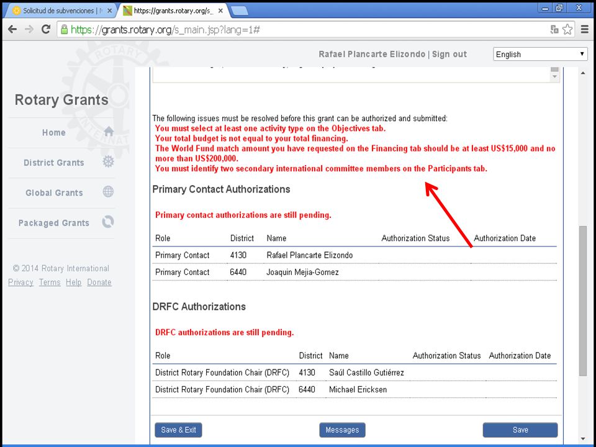Click Joaquin Mejia-Gomez name cell
This screenshot has height=447, width=596.
pyautogui.click(x=302, y=272)
